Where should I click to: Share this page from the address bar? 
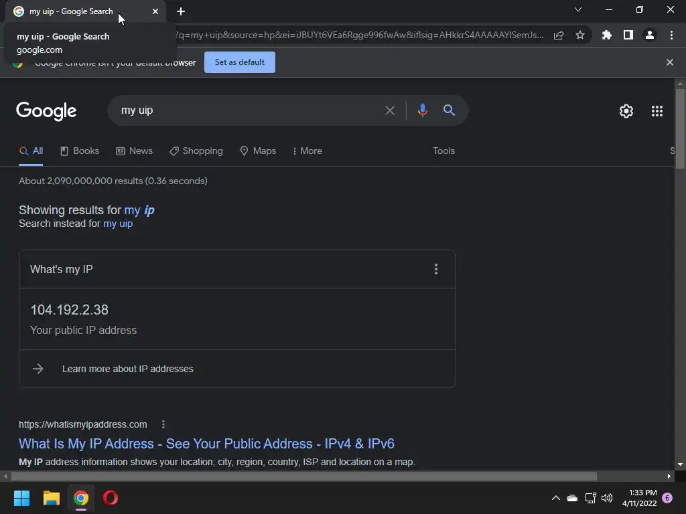click(x=559, y=35)
